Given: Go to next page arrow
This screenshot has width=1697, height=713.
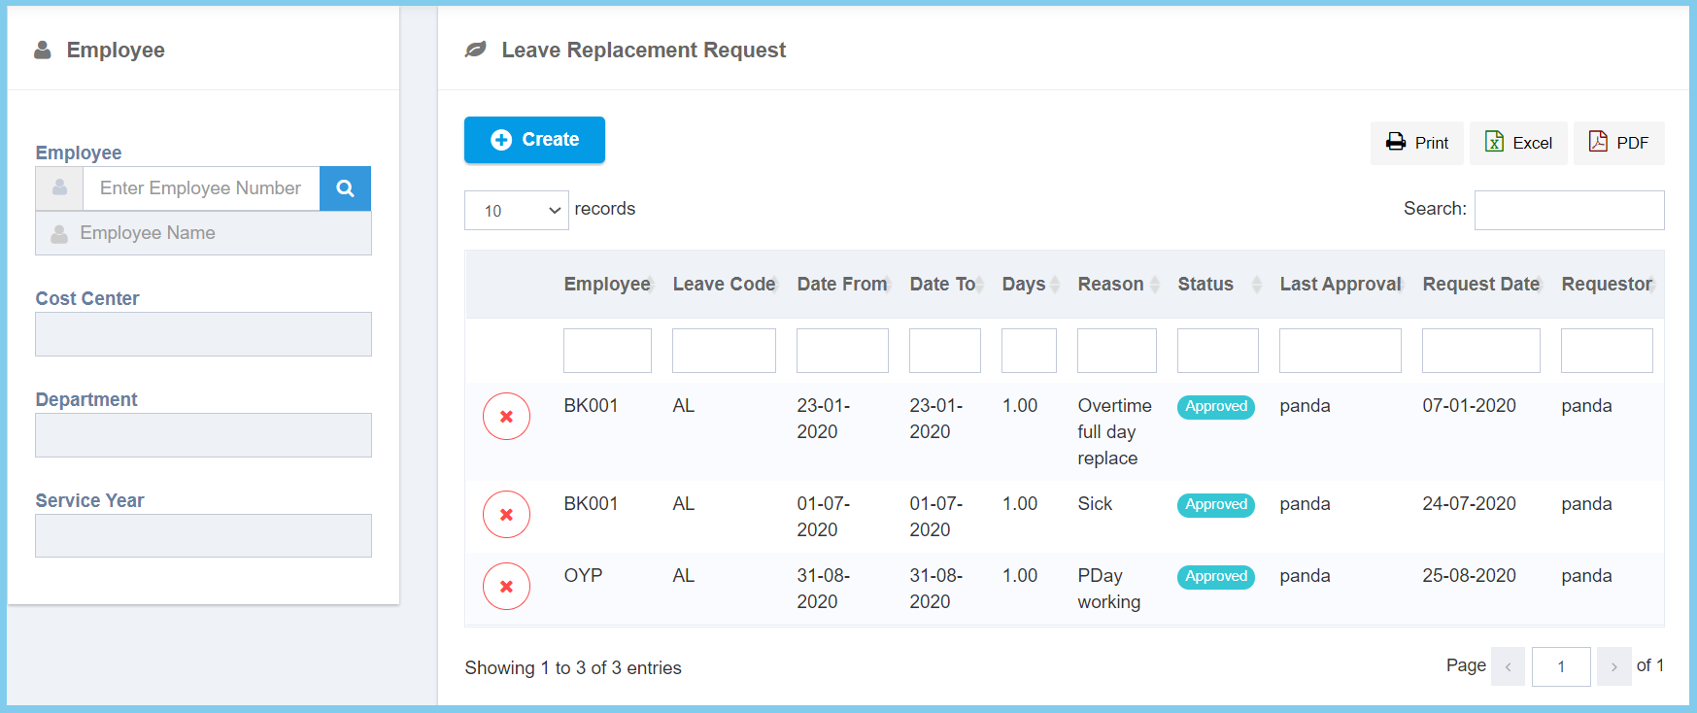Looking at the screenshot, I should coord(1613,666).
